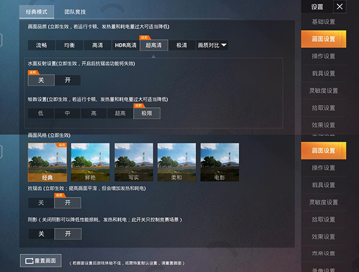This screenshot has width=359, height=272.
Task: Select the 鲜艳 style thumbnail
Action: tap(90, 162)
